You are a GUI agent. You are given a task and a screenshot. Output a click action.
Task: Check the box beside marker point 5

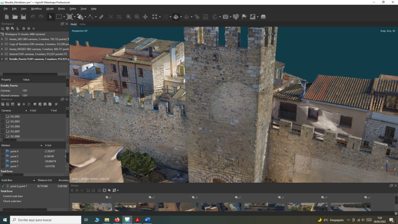coord(3,156)
